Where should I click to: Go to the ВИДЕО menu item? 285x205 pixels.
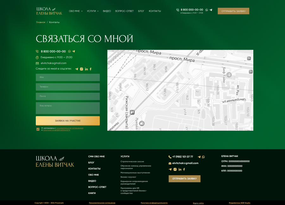coord(107,11)
